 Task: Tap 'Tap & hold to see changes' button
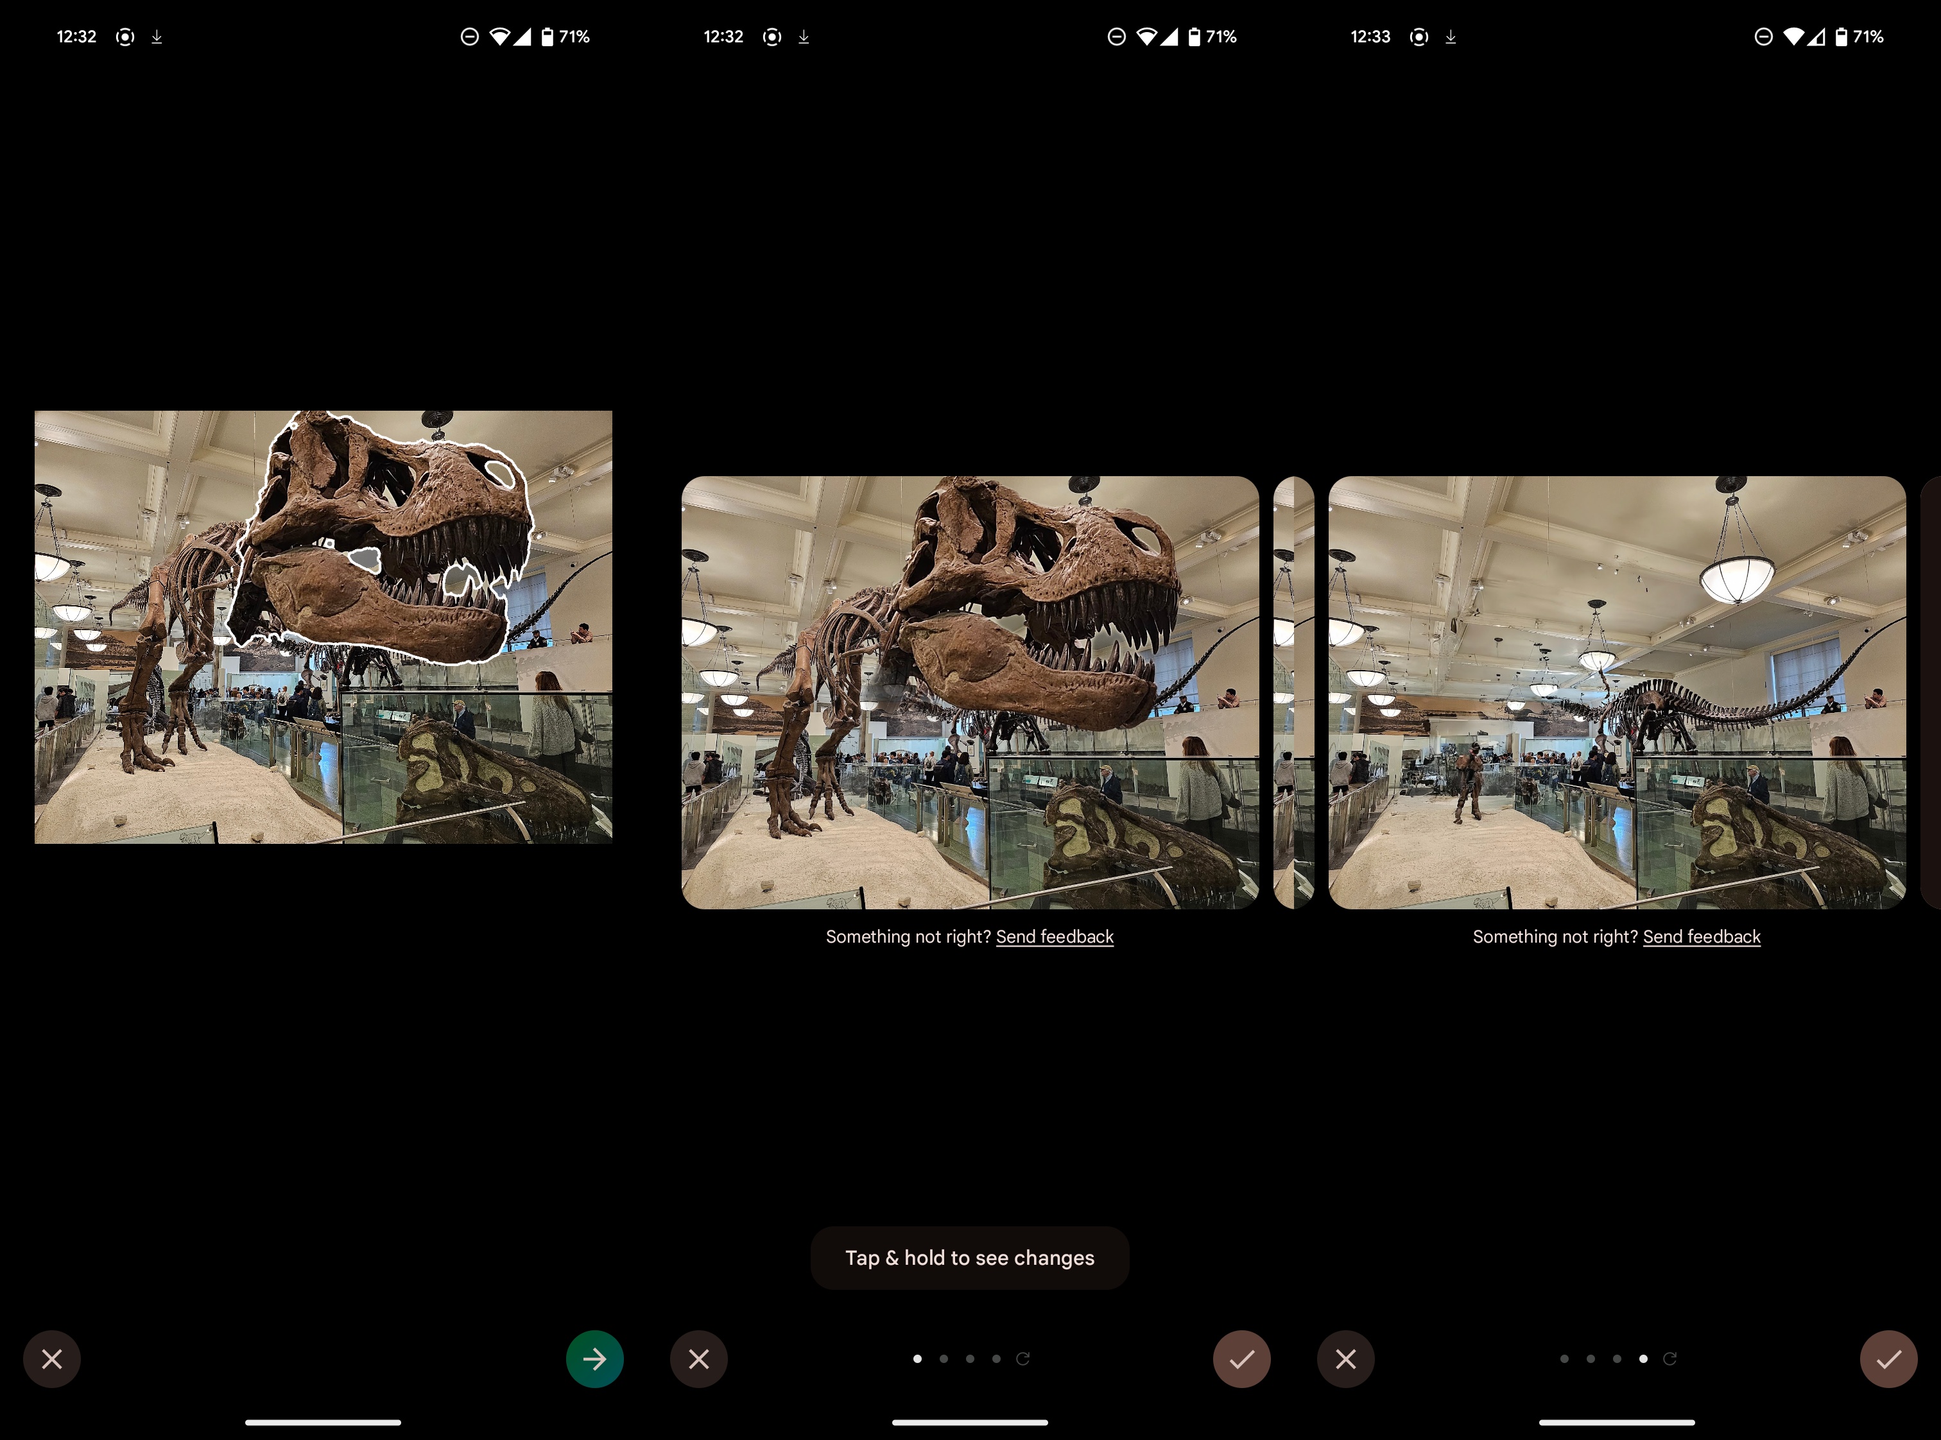970,1257
